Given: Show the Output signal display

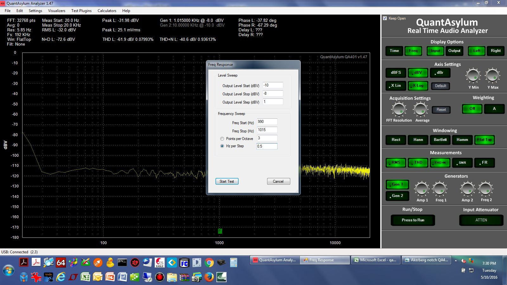Looking at the screenshot, I should (x=454, y=51).
